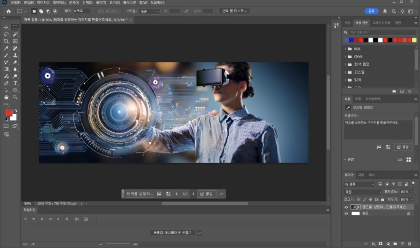420x248 pixels.
Task: Click 프레임 애니메이션 만들기 button
Action: (x=173, y=233)
